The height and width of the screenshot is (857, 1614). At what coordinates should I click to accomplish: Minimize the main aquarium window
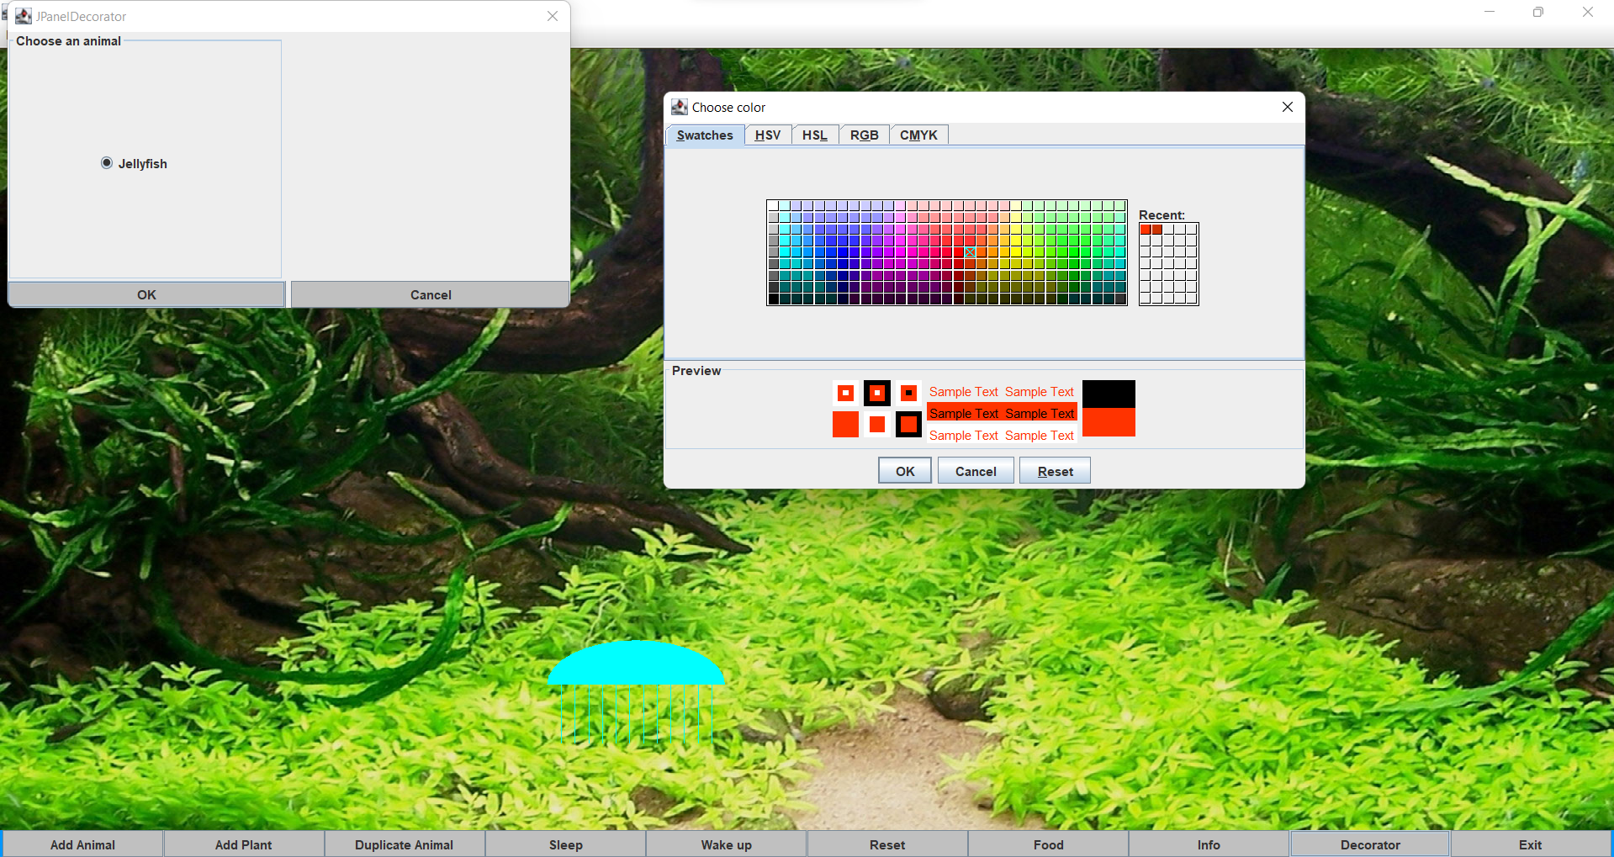1490,12
